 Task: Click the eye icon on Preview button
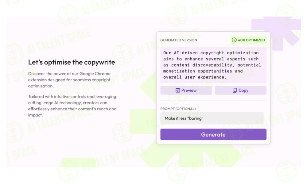pyautogui.click(x=177, y=90)
